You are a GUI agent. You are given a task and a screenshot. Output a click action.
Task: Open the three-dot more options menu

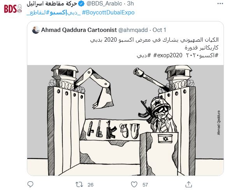(x=220, y=4)
